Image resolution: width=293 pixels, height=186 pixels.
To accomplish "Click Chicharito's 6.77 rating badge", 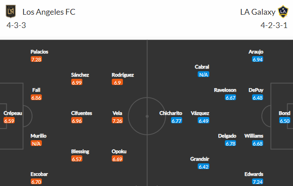I will [176, 121].
